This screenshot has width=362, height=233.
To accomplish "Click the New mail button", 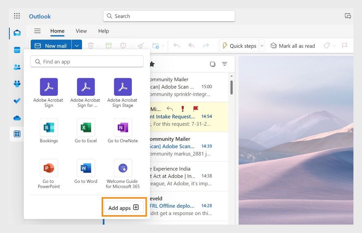I will 51,46.
